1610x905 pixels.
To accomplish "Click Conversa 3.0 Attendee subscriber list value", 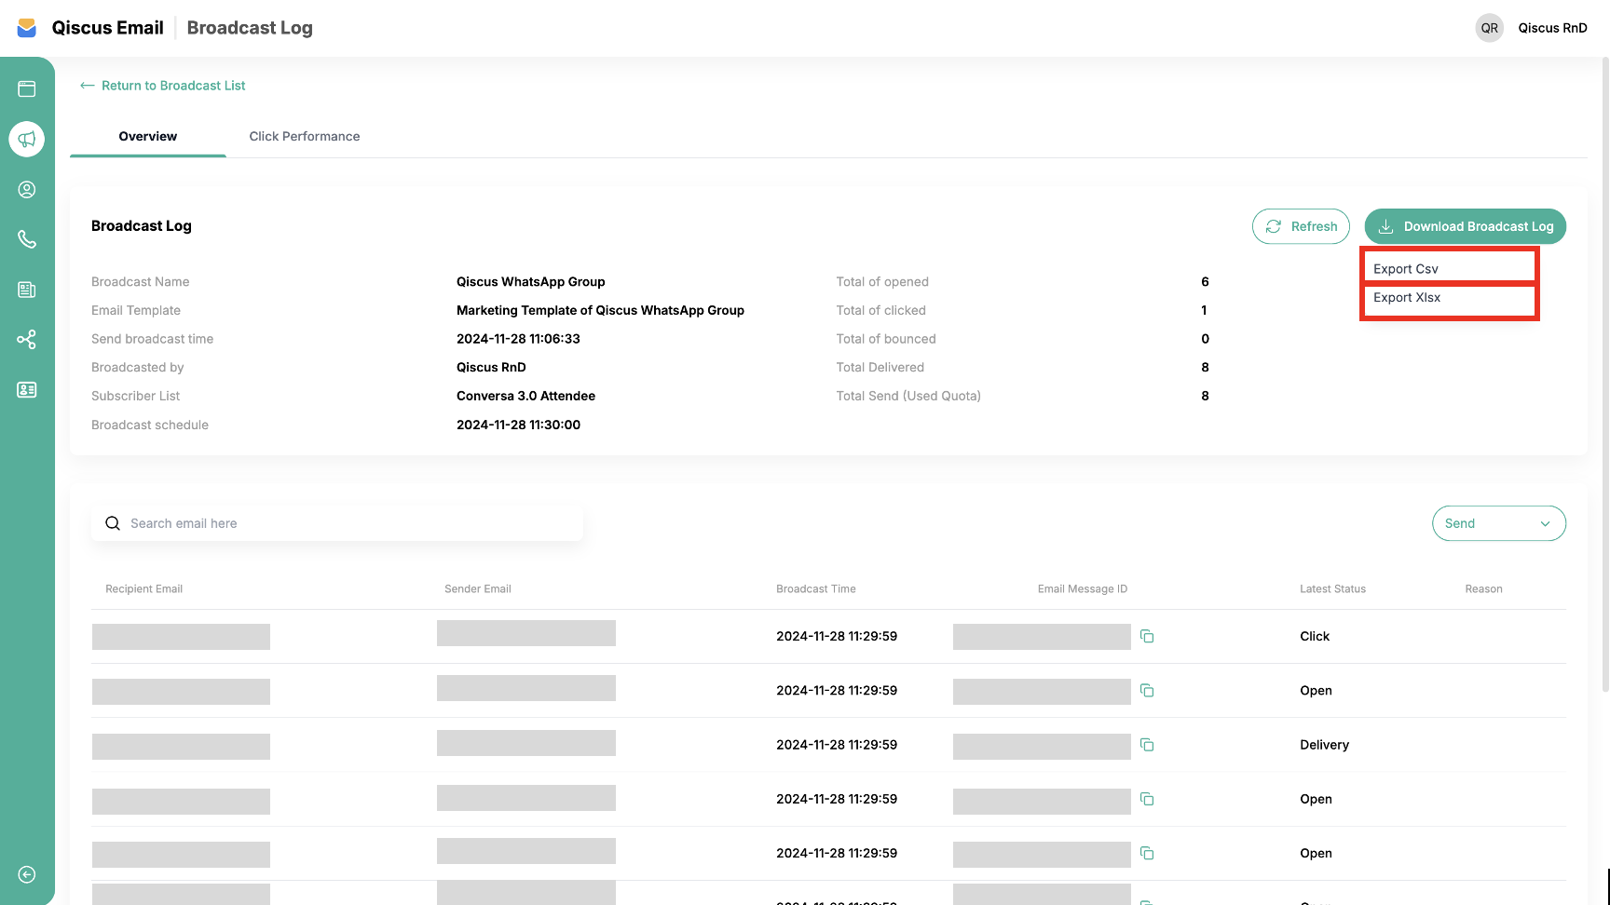I will (525, 397).
